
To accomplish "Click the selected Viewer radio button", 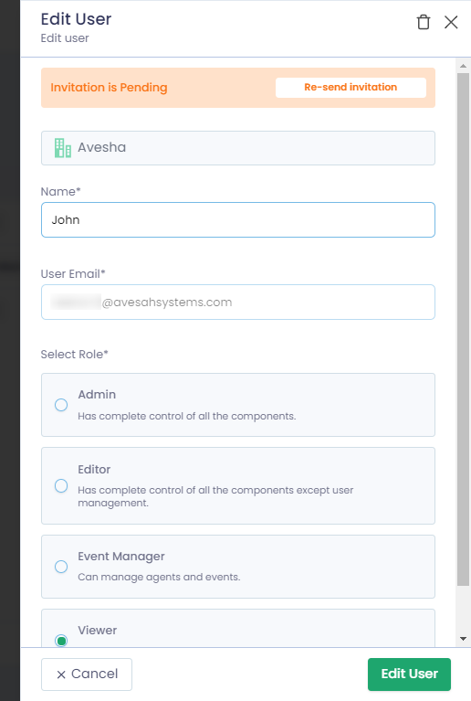I will [x=61, y=641].
